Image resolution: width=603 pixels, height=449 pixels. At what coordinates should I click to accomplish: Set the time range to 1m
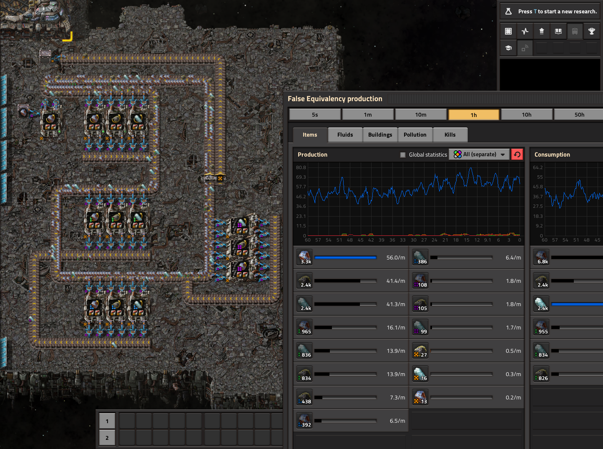368,115
